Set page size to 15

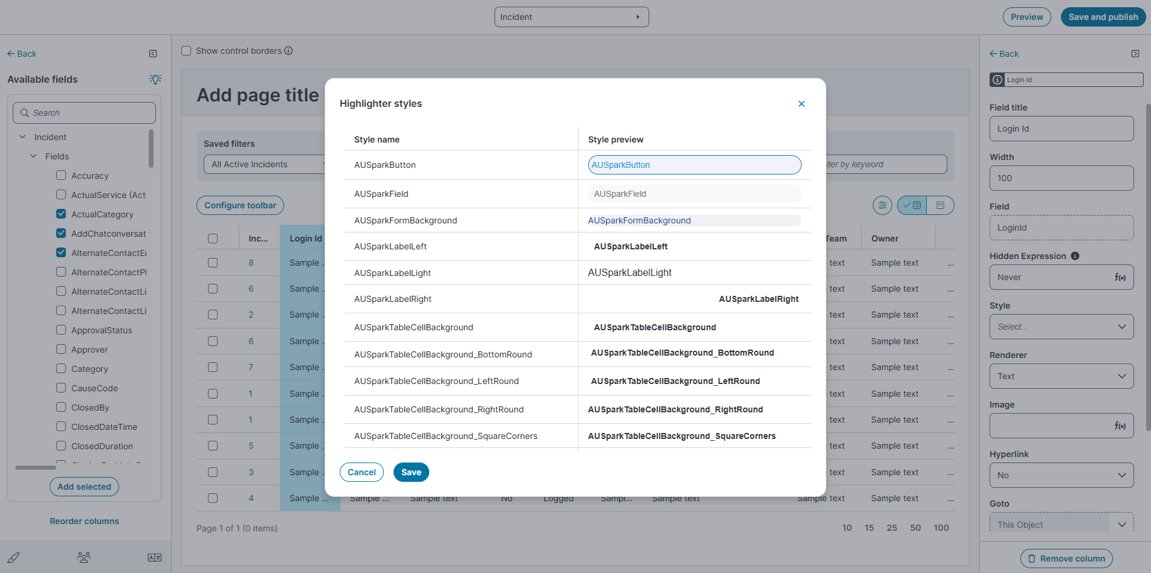869,528
